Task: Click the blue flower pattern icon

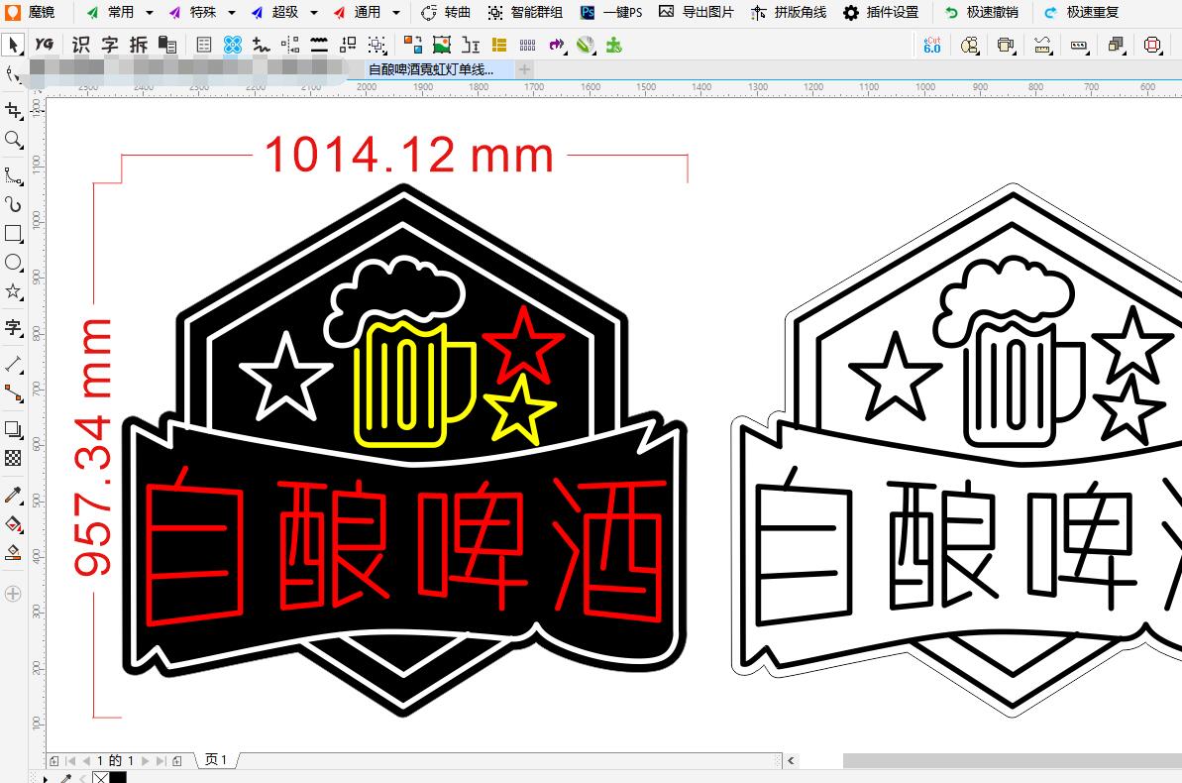Action: coord(233,46)
